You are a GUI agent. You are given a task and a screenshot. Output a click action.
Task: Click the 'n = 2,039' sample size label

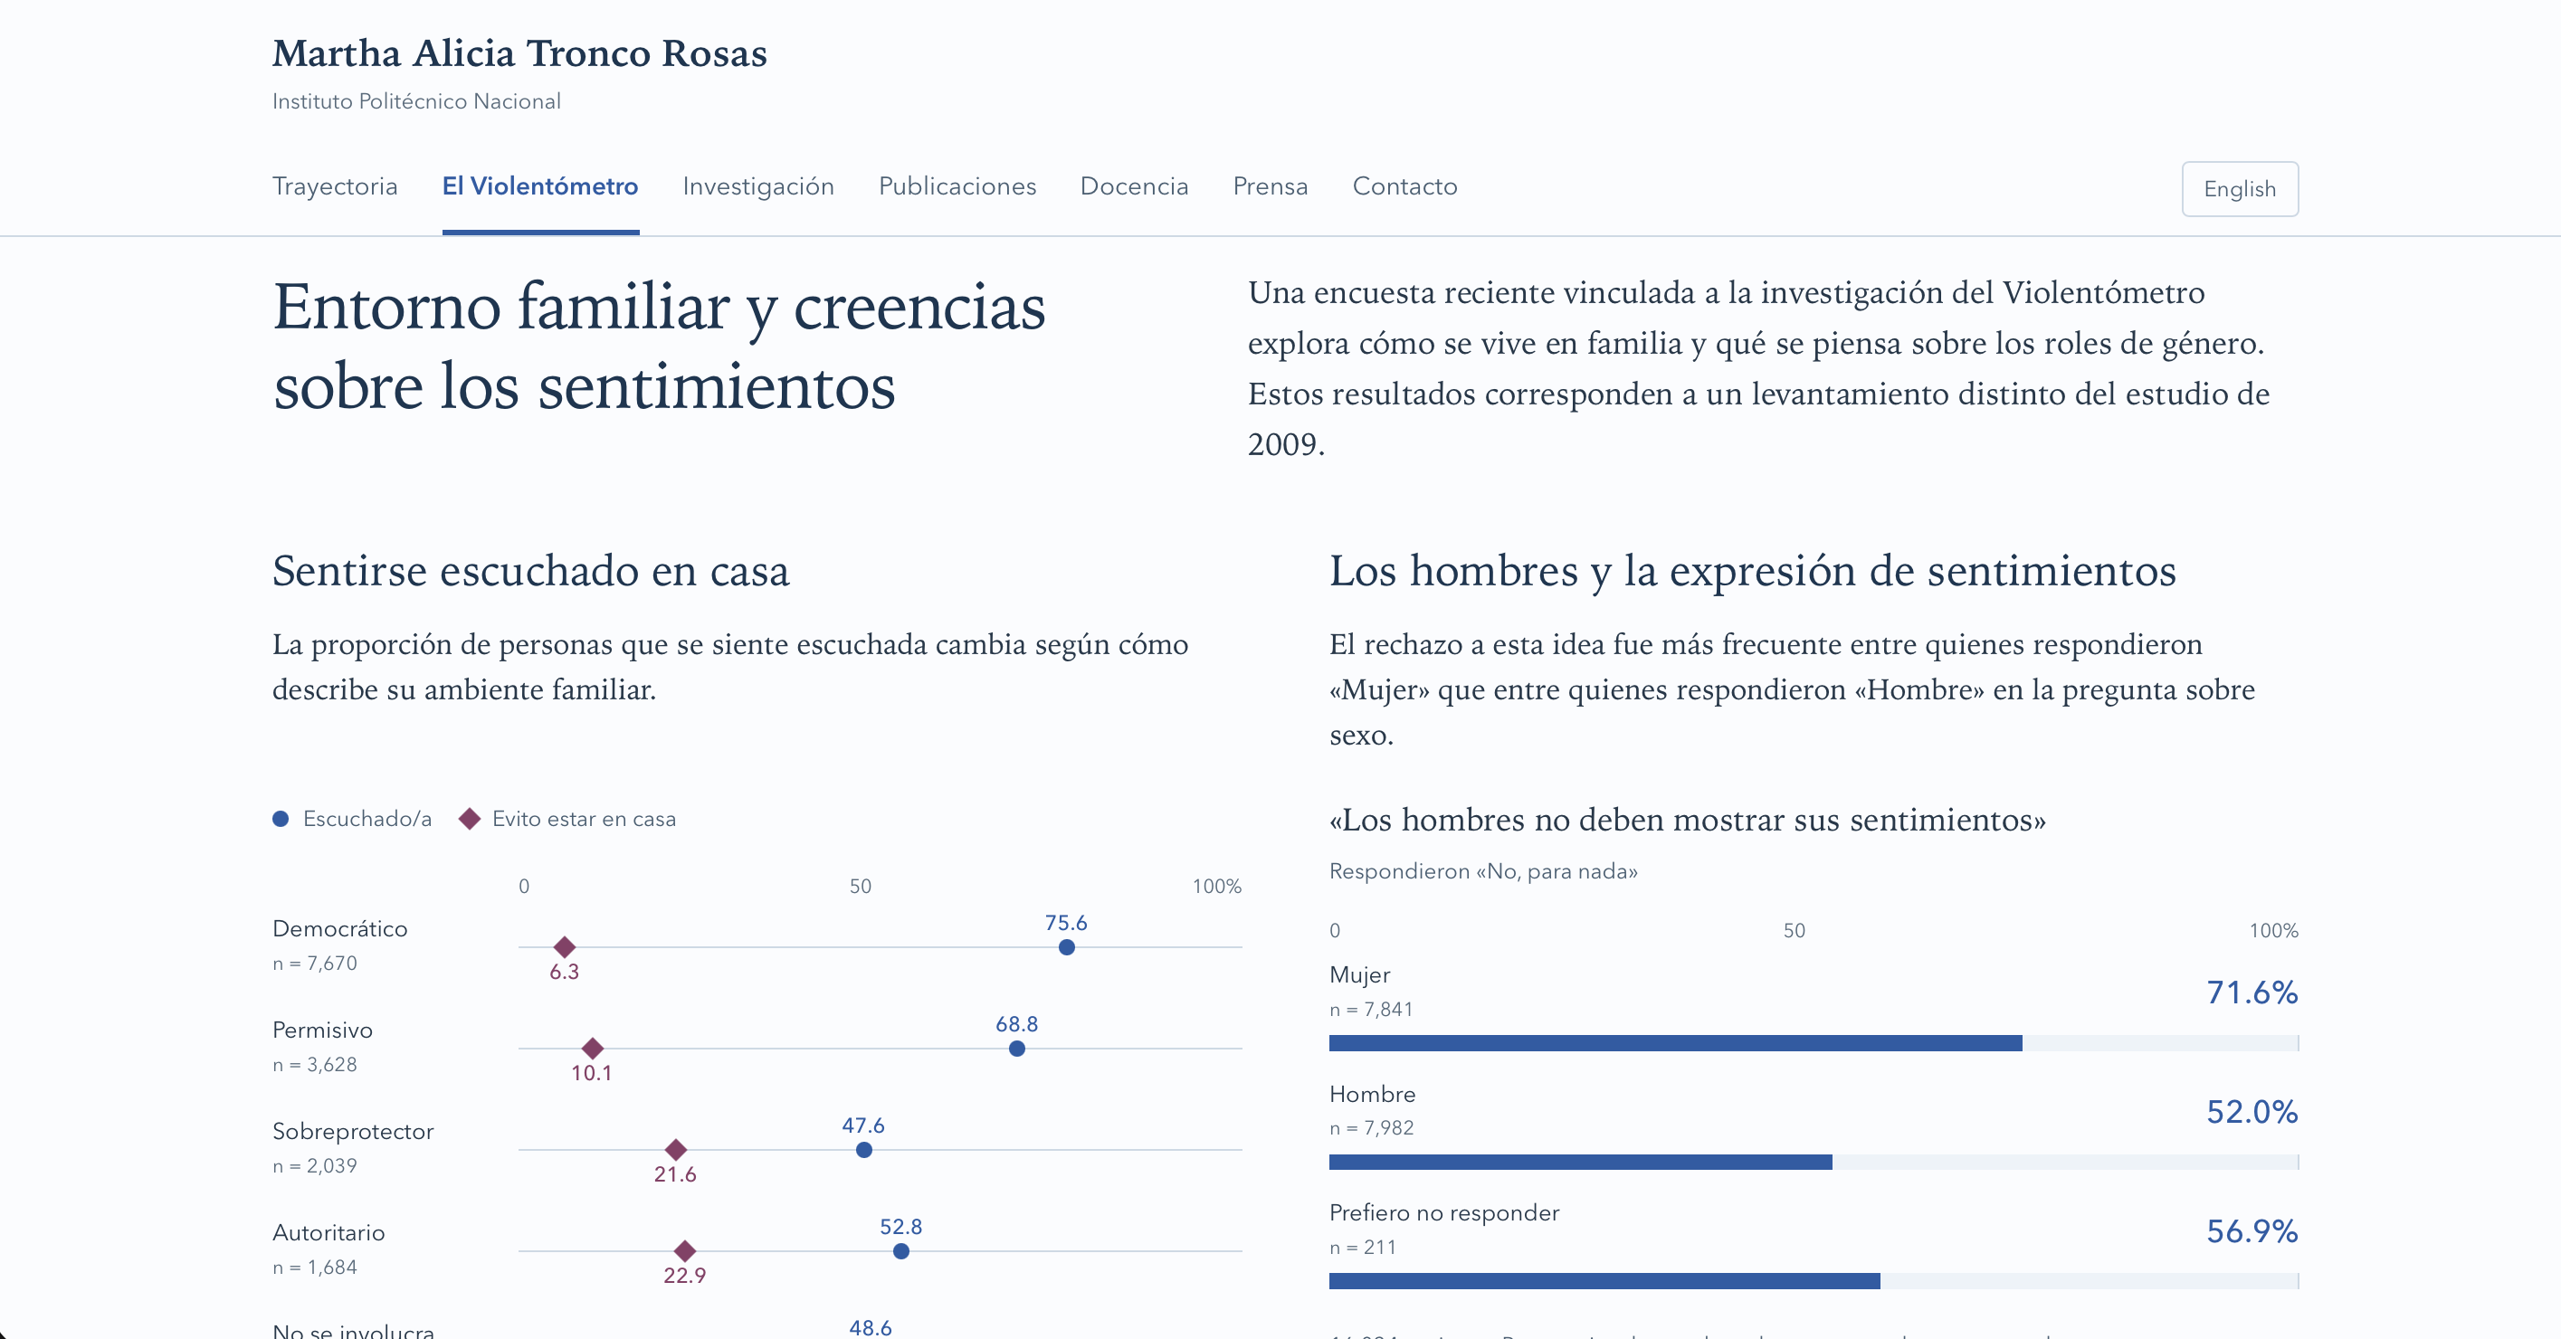(314, 1166)
